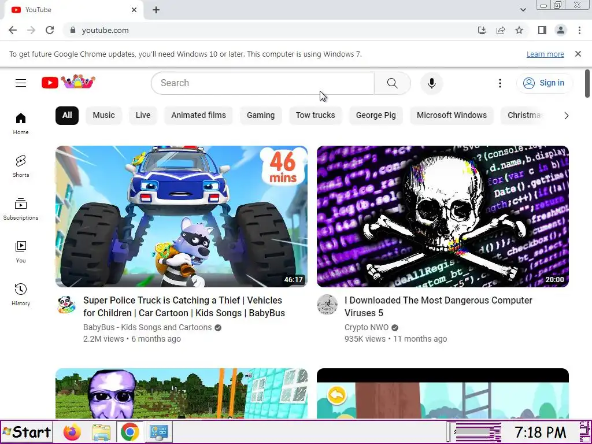Open the thumbnail with yellow back arrow
Screen dimensions: 592x444
[x=442, y=393]
